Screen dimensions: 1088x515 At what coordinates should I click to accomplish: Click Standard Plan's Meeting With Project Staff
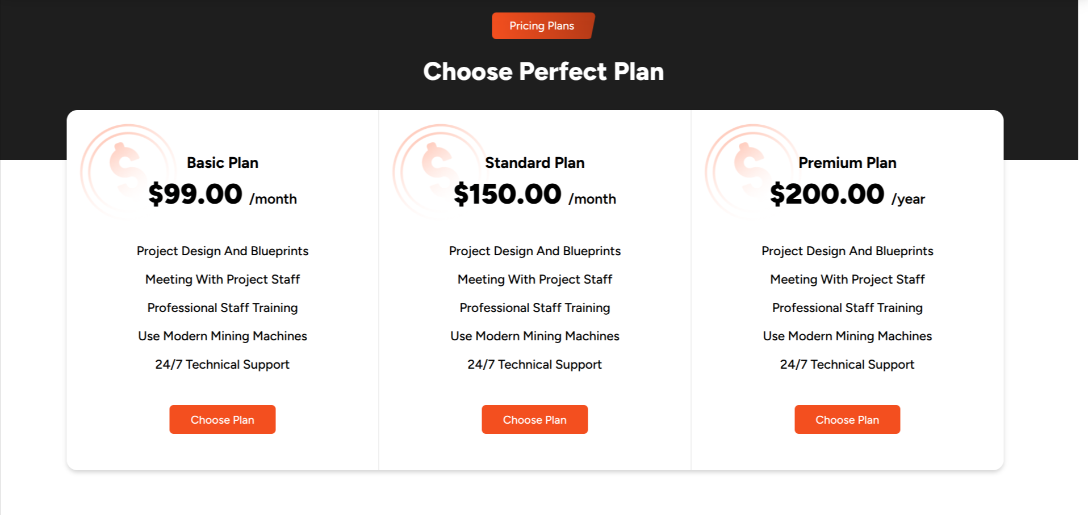[x=535, y=280]
